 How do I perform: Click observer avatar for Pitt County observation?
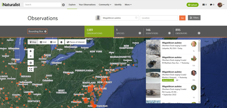click(x=194, y=88)
